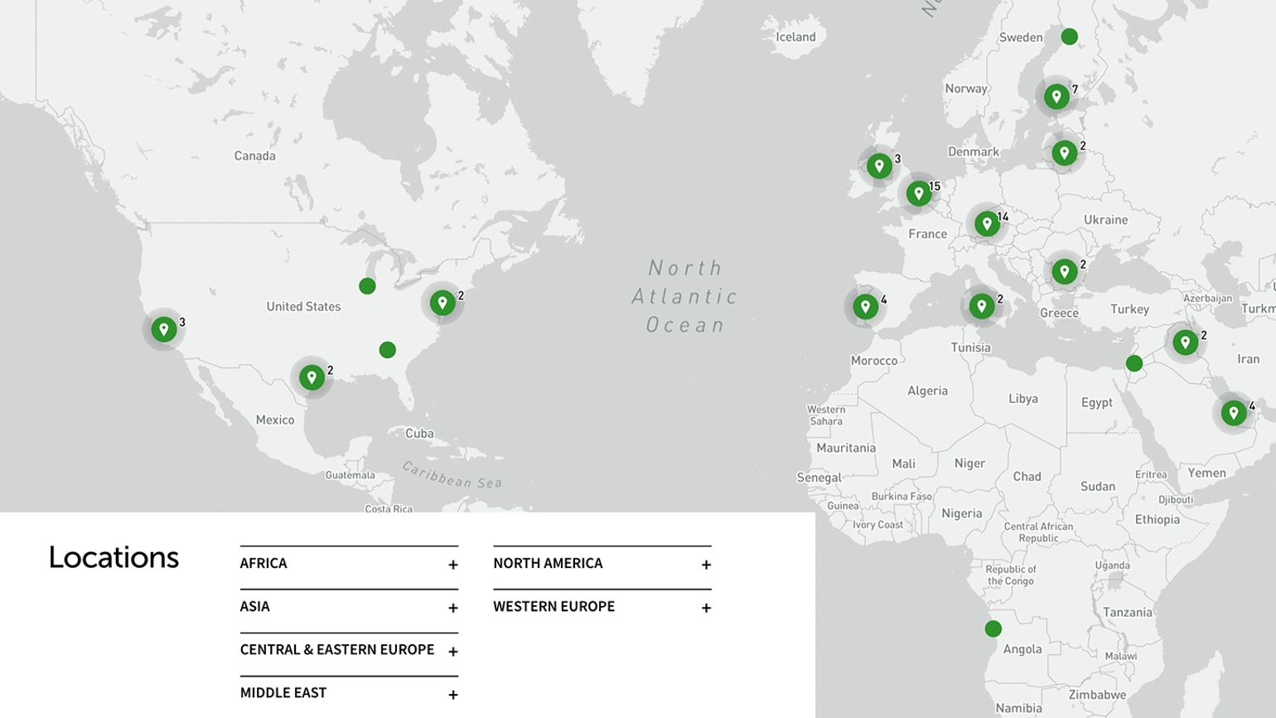
Task: Click the cluster pin labeled 14 in central Europe
Action: coord(986,224)
